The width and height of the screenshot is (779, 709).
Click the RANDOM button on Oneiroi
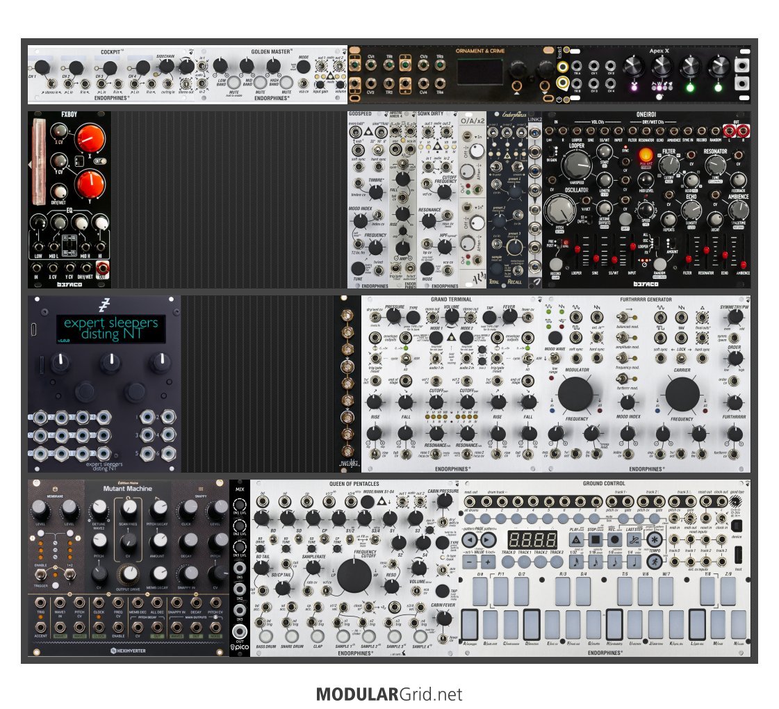click(659, 264)
